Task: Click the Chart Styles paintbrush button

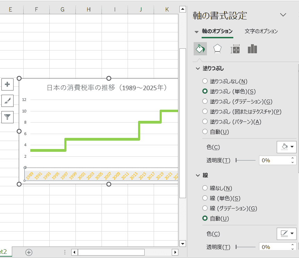Action: click(7, 101)
